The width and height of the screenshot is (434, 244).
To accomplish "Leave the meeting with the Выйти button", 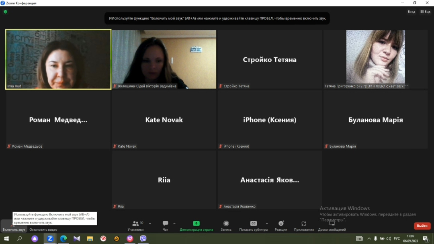I will pos(422,226).
